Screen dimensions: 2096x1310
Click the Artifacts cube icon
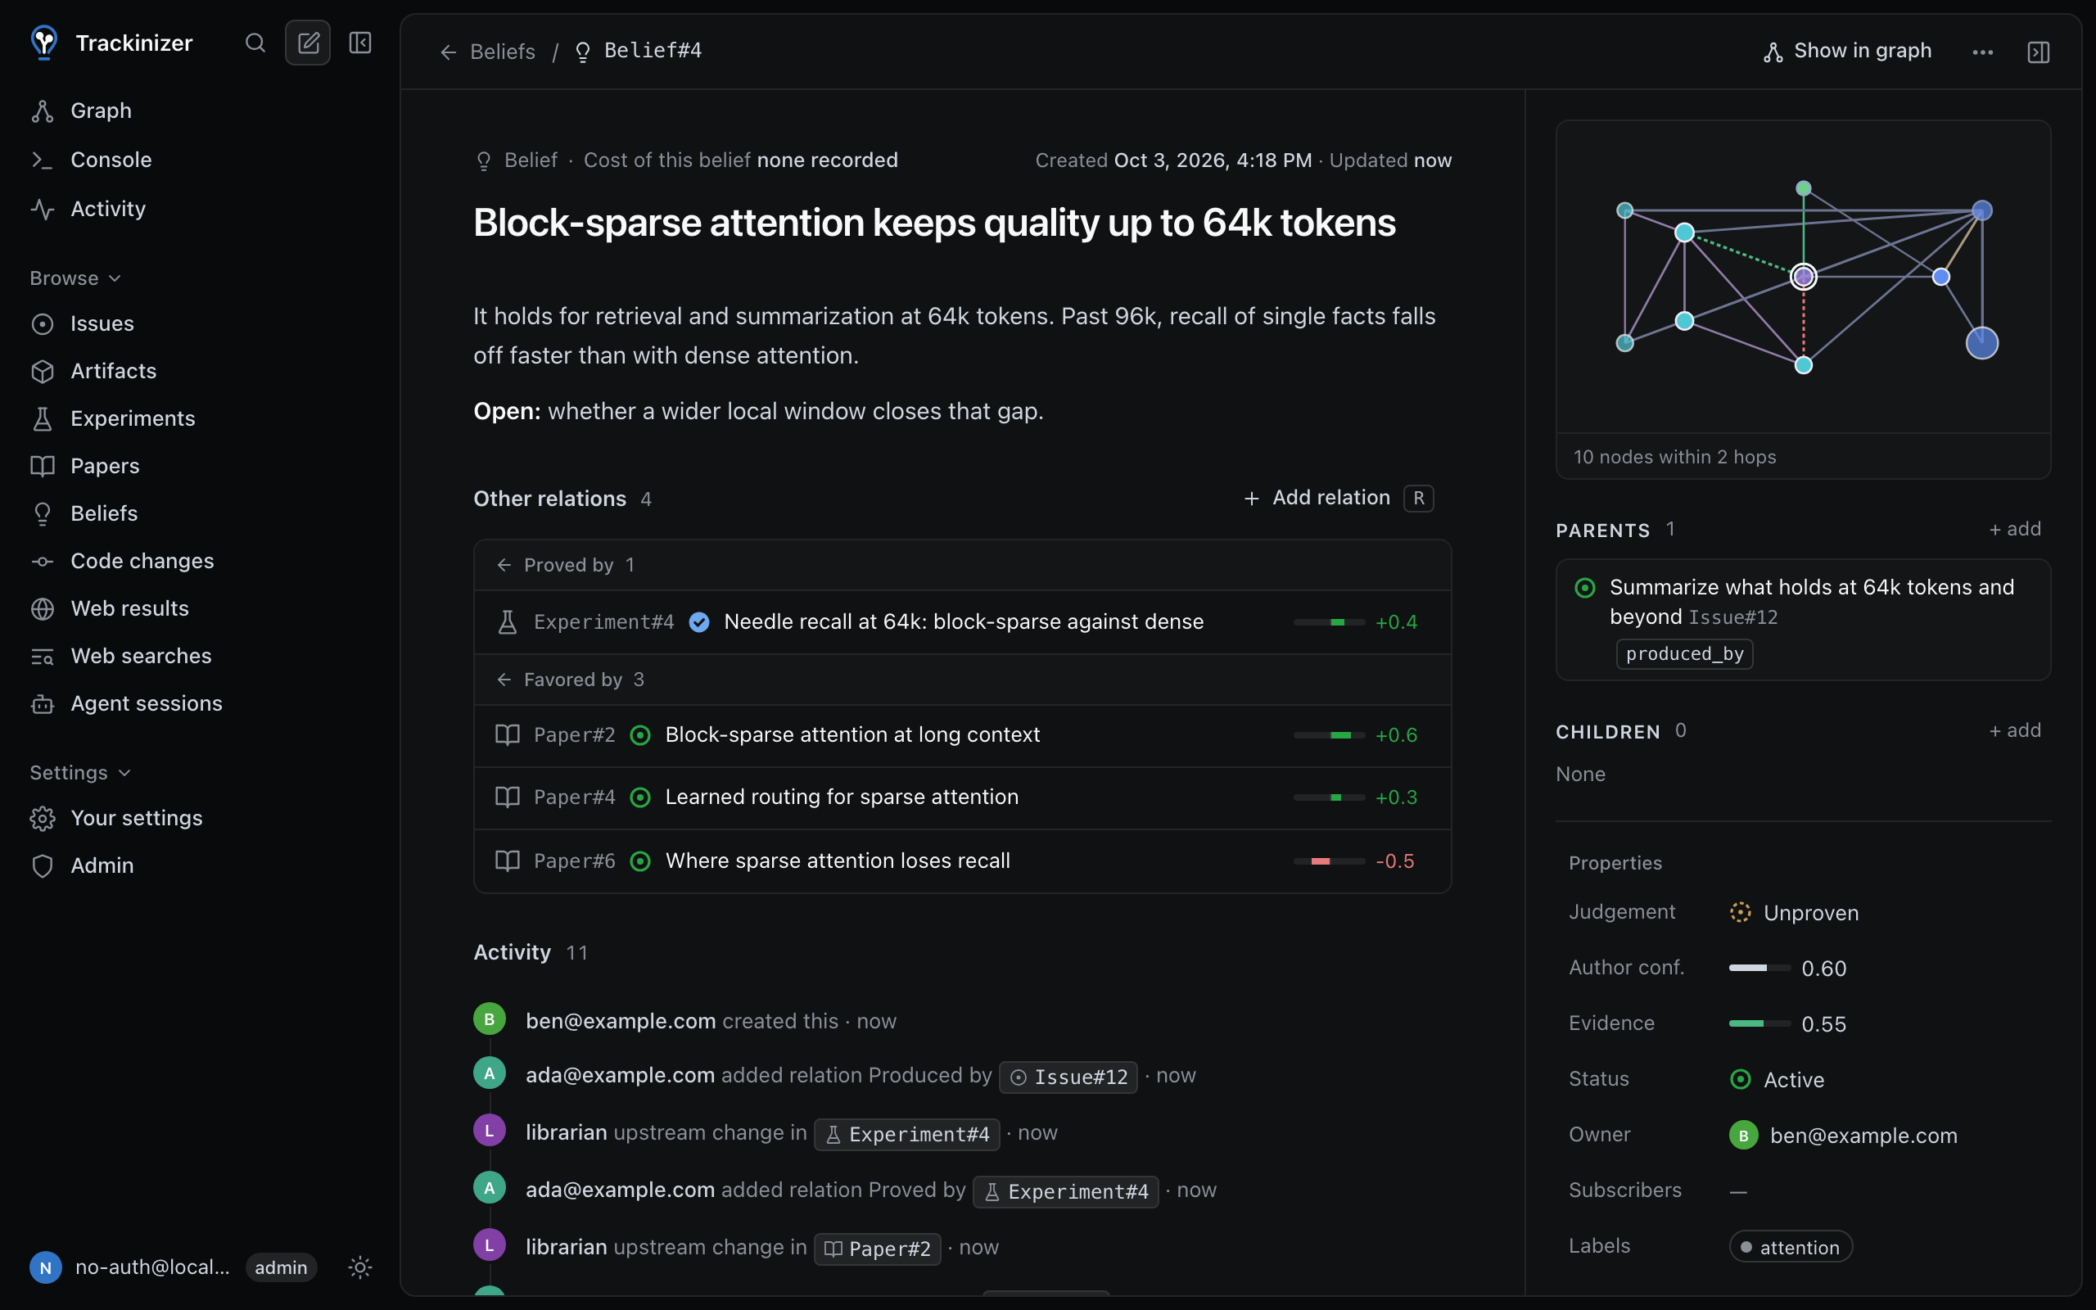tap(43, 371)
